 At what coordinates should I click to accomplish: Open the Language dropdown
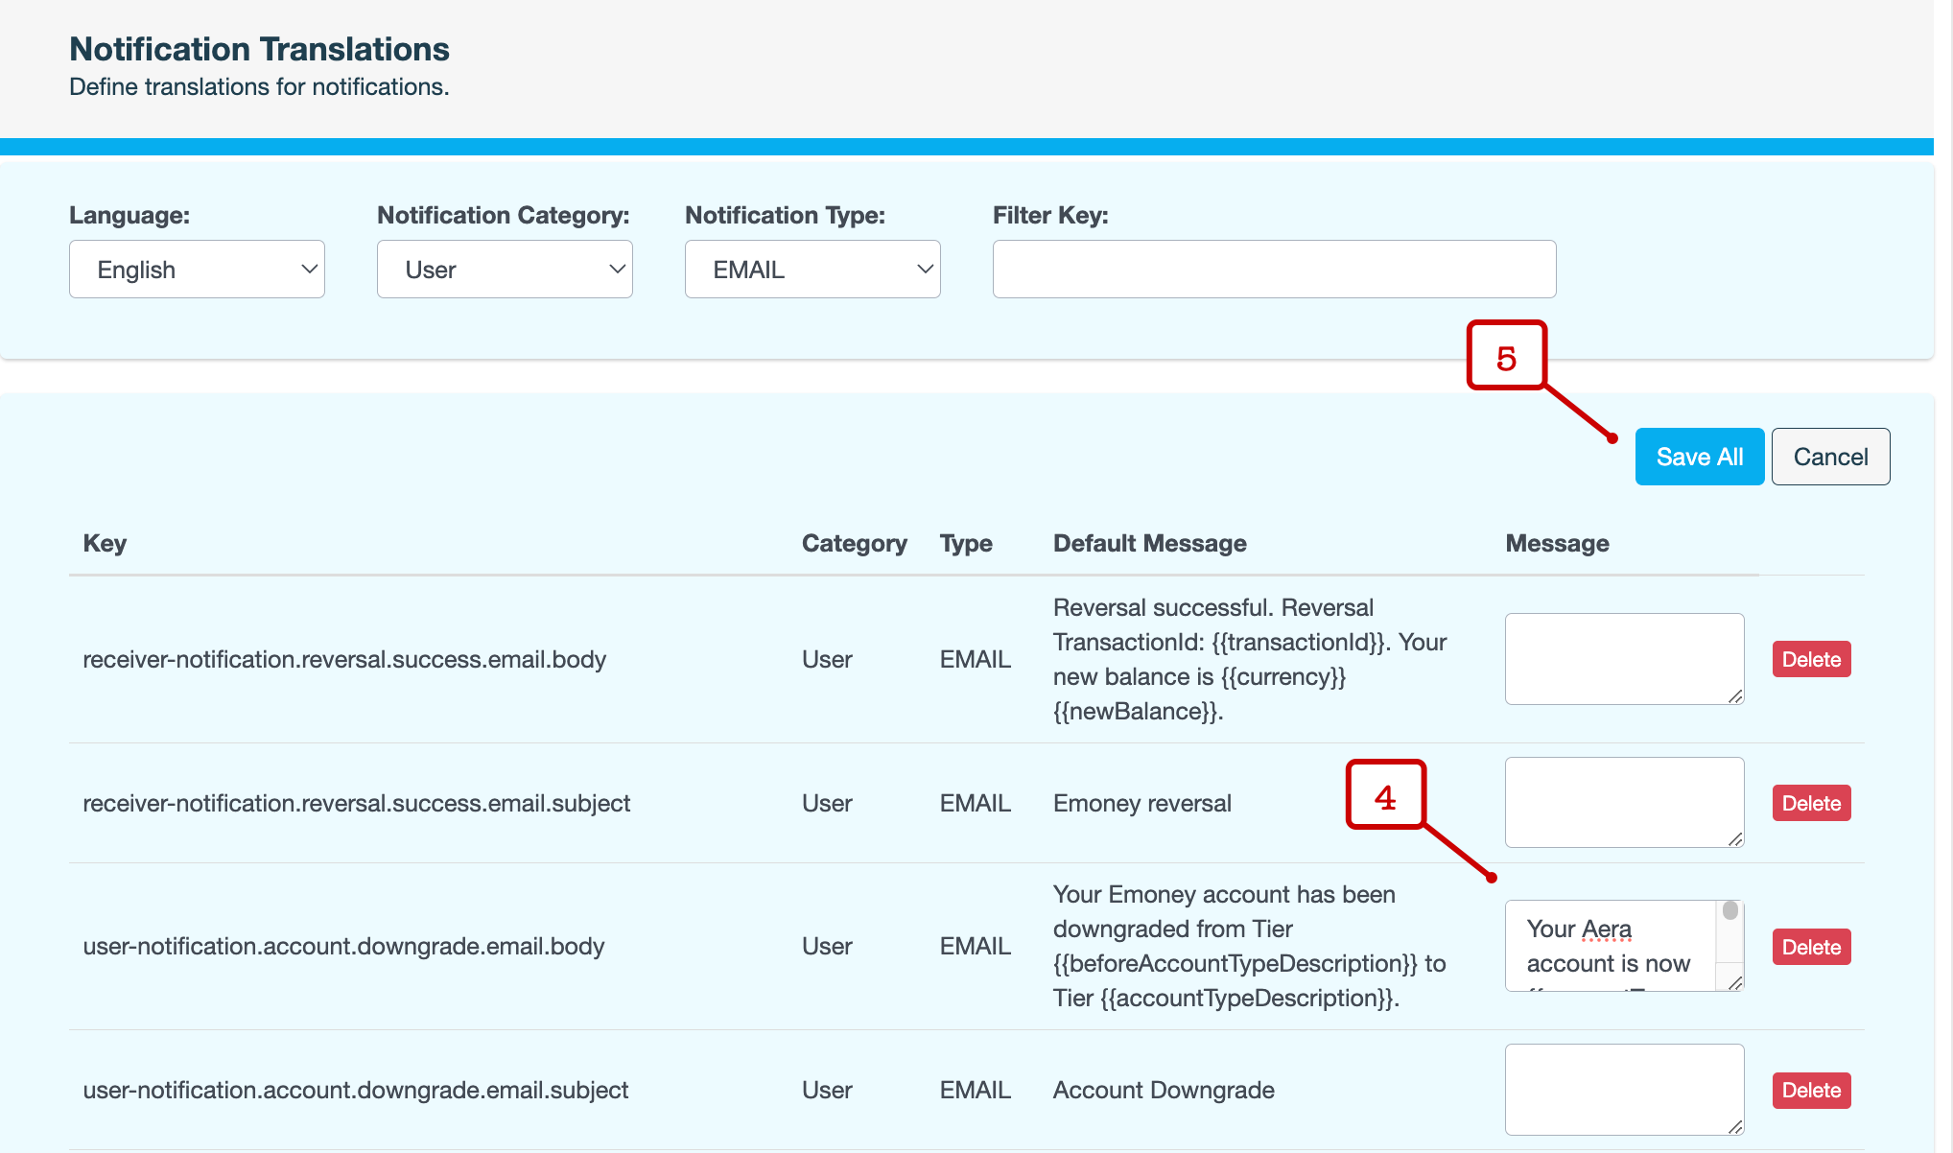[197, 270]
